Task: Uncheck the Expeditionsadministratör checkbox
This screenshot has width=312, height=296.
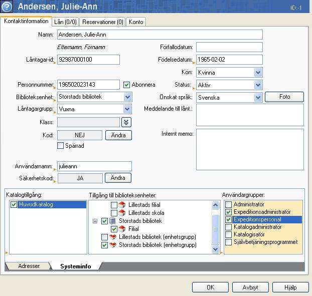Action: point(228,212)
